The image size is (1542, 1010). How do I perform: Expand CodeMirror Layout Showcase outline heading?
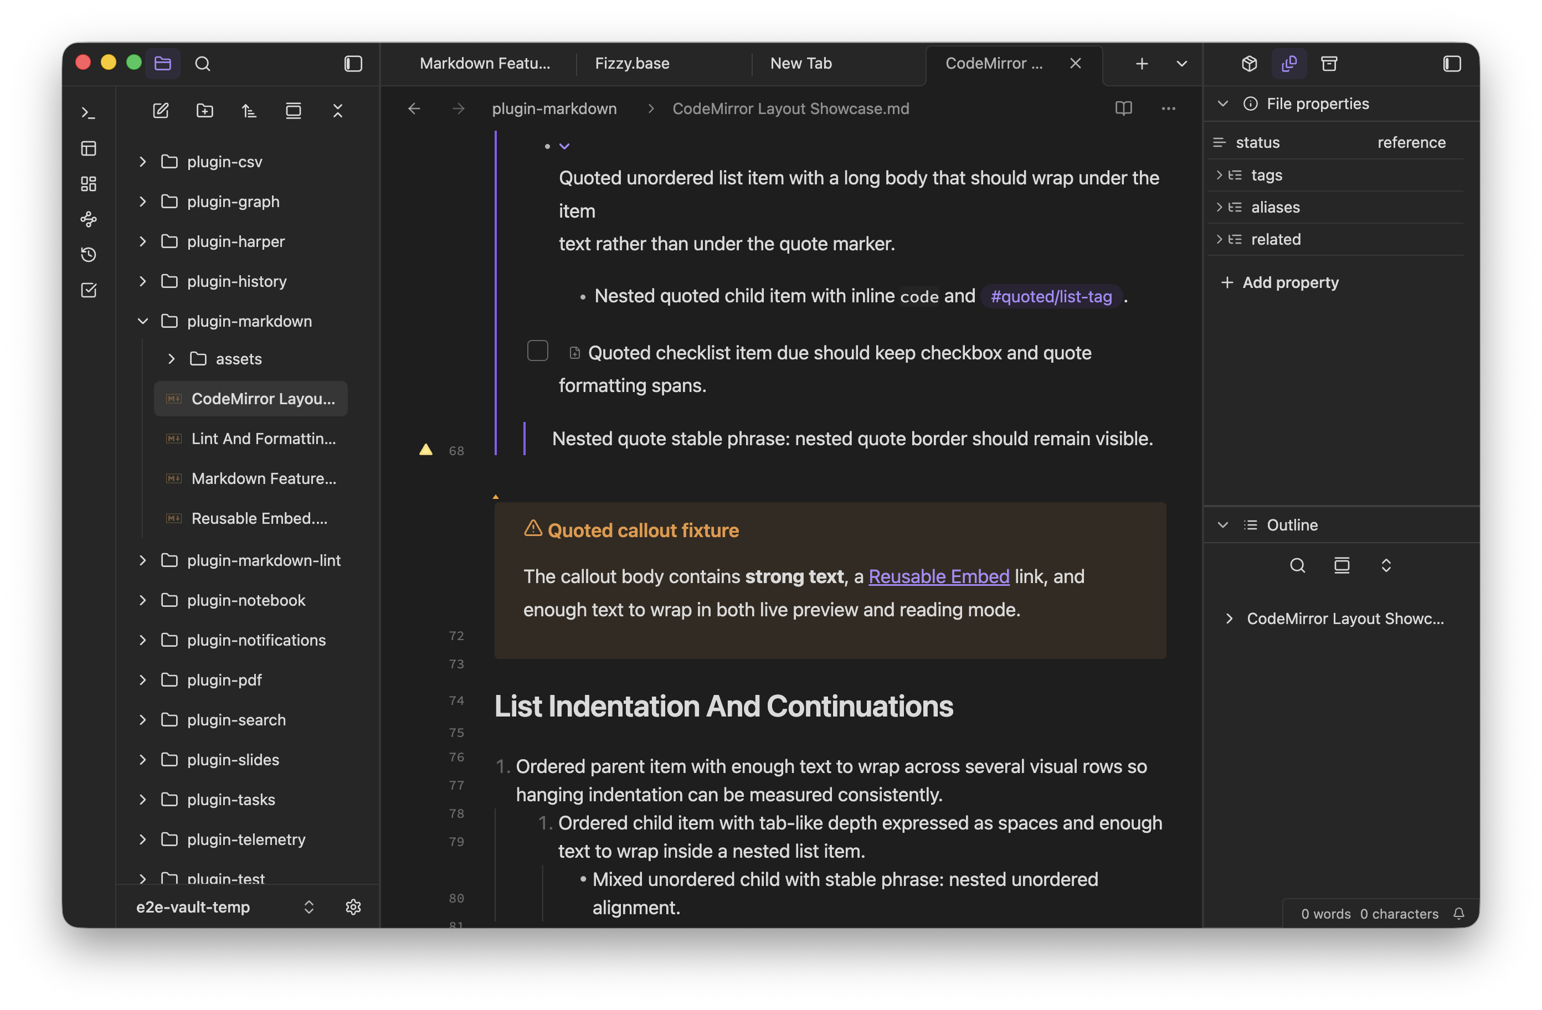[1229, 619]
